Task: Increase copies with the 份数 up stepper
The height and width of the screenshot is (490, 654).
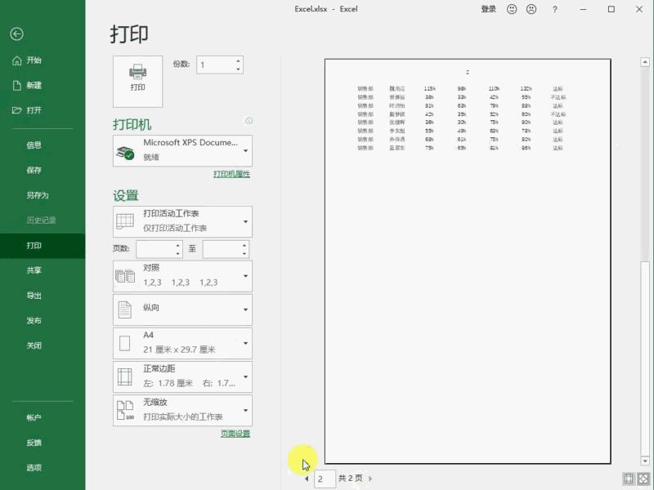Action: click(x=238, y=60)
